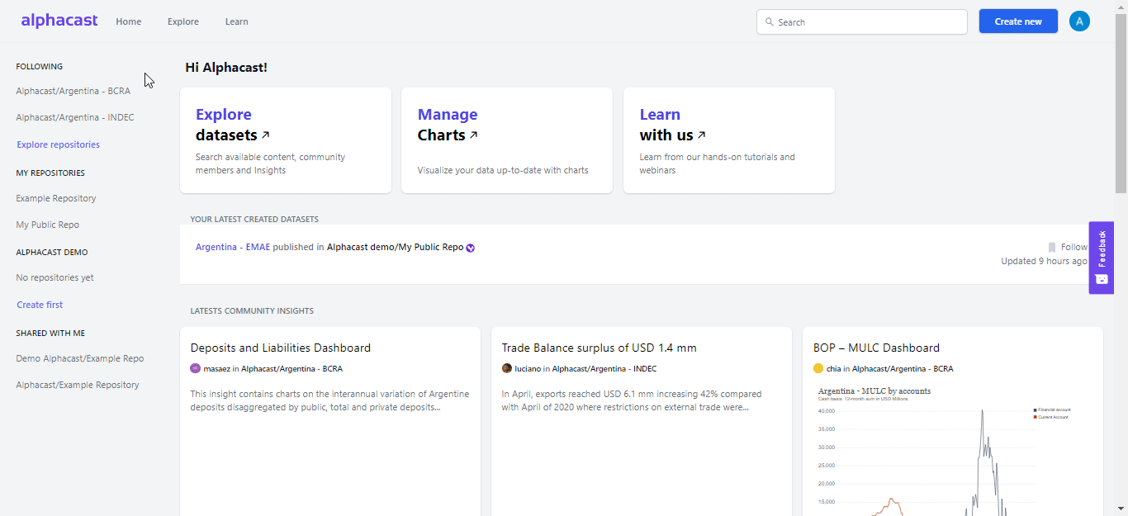Open the Argentina - EMAE dataset link
The image size is (1128, 516).
pos(233,247)
